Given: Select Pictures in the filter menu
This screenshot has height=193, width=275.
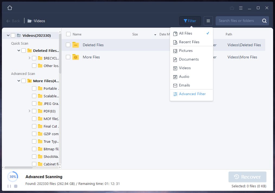Looking at the screenshot, I should (186, 51).
